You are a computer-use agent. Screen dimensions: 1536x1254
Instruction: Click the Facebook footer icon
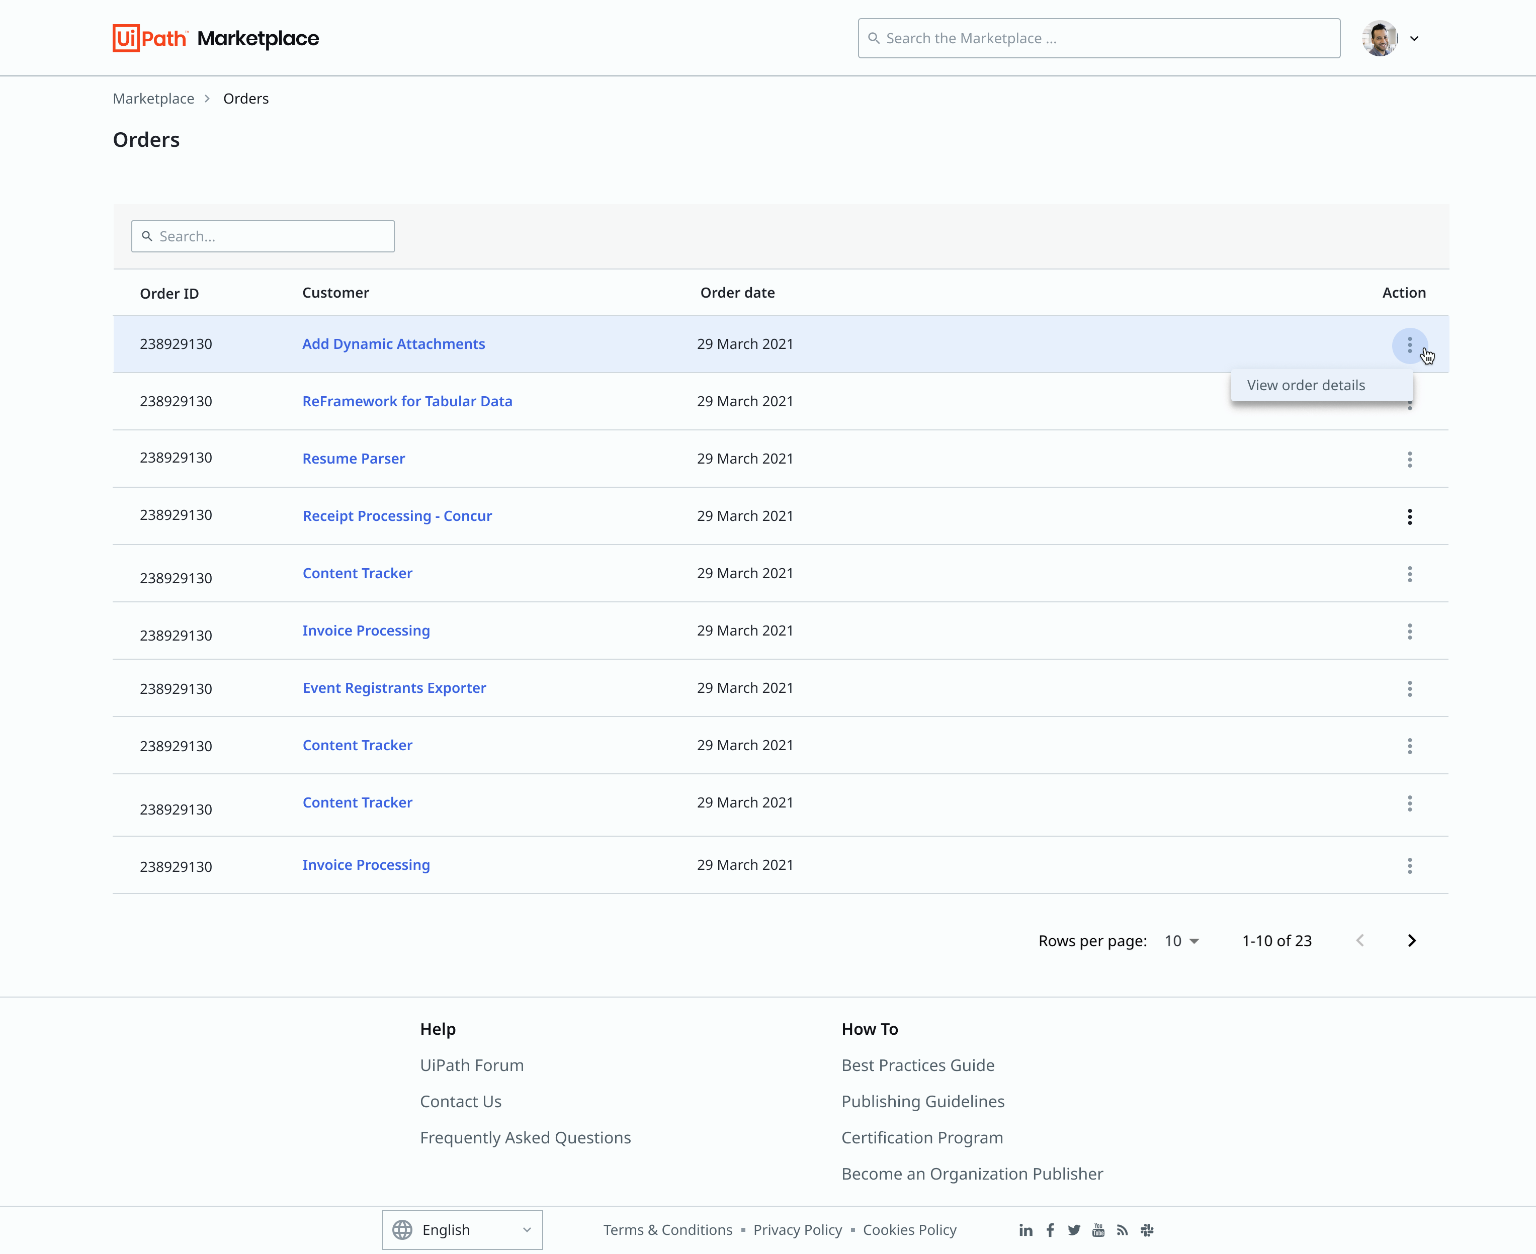[1050, 1230]
